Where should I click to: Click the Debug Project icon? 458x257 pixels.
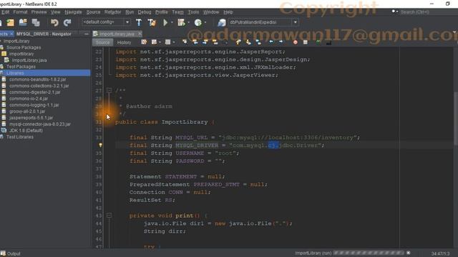181,22
